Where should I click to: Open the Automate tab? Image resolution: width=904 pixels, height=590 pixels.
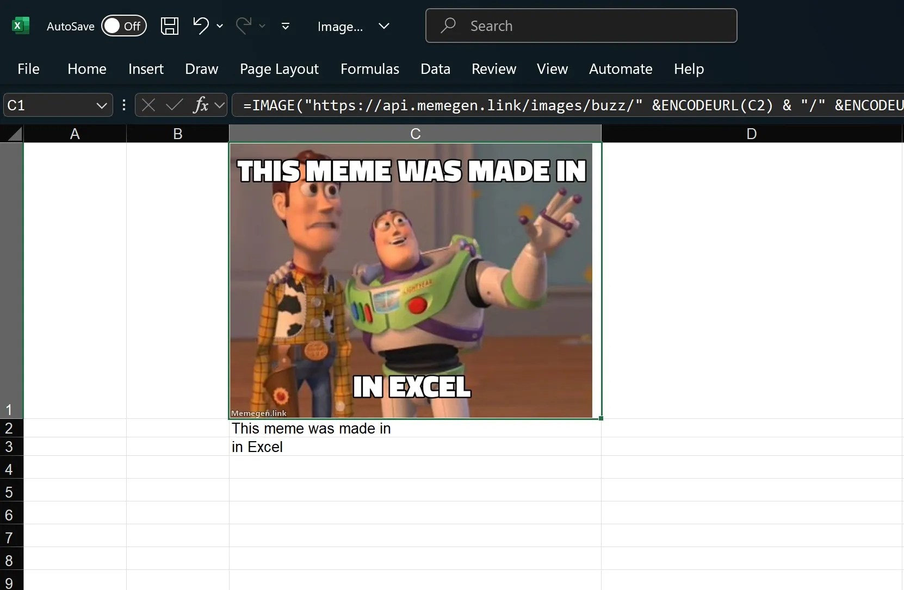(x=621, y=69)
